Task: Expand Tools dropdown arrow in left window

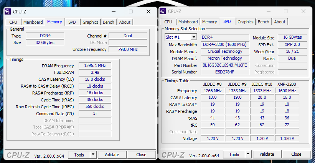Action: 93,155
